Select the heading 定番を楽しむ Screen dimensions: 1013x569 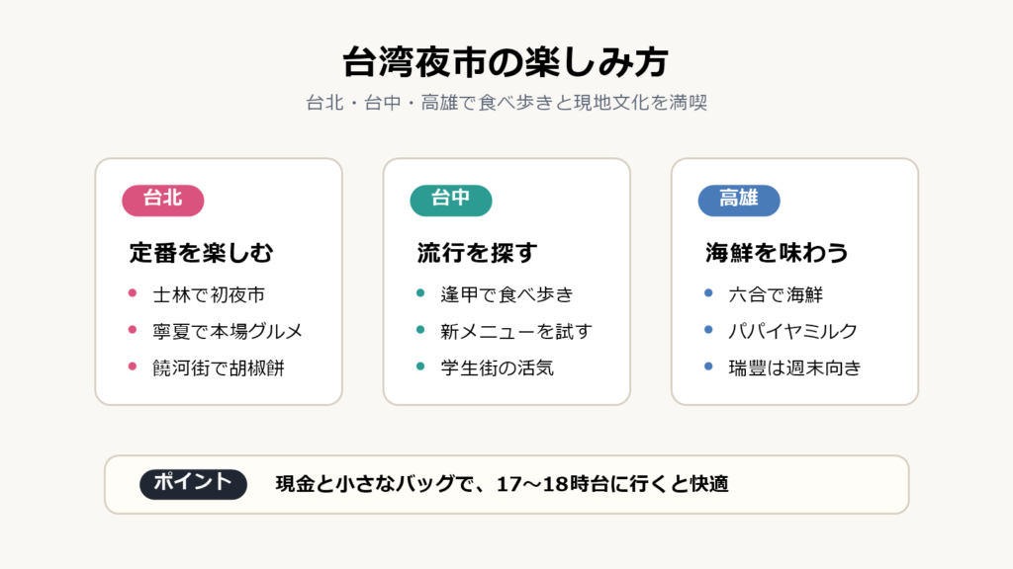click(x=202, y=253)
